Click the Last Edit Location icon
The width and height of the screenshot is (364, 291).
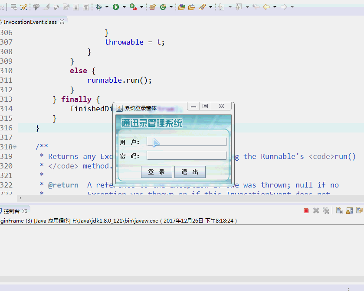[256, 7]
